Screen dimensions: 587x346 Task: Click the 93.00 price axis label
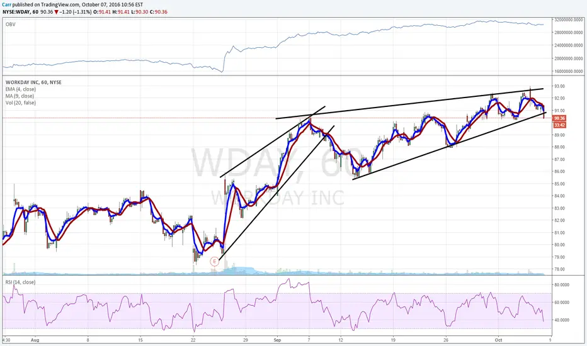(560, 86)
